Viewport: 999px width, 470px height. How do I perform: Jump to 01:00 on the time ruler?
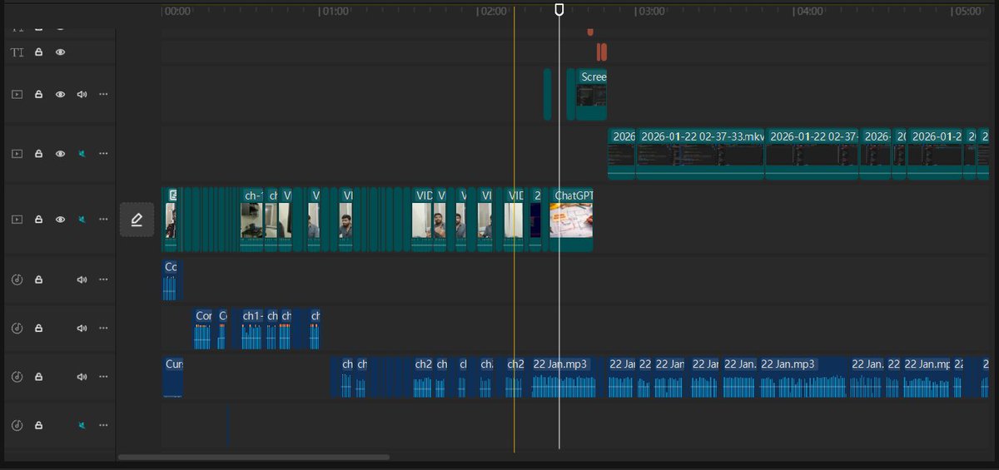[x=334, y=12]
